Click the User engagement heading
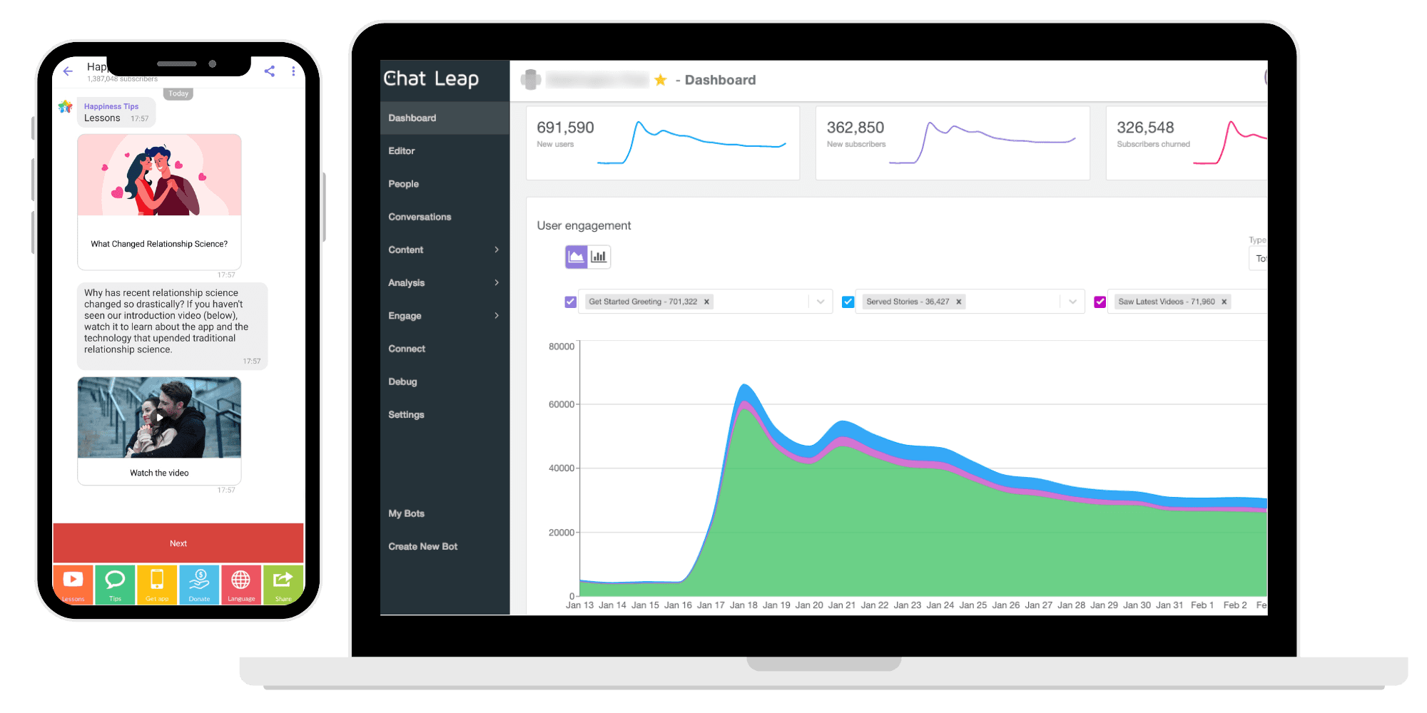1427x713 pixels. point(584,225)
